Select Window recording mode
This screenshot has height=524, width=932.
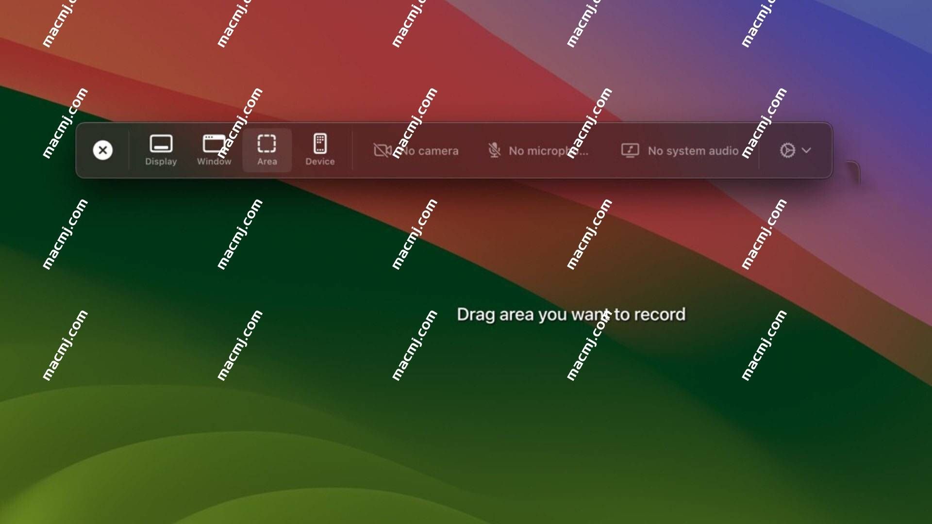(214, 150)
